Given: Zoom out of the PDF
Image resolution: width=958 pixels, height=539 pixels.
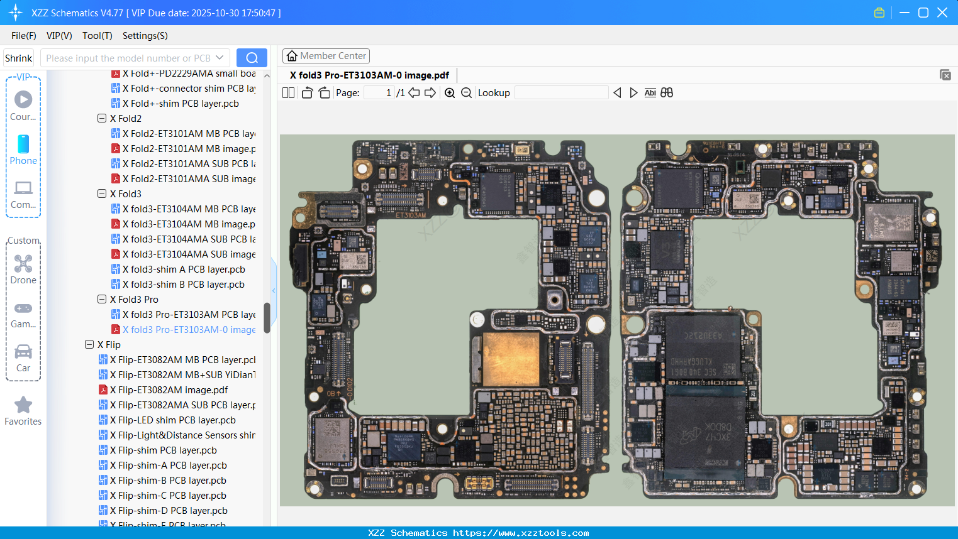Looking at the screenshot, I should [466, 93].
